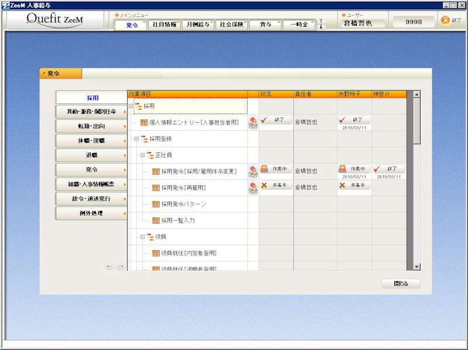
Task: Click the 役員就任[内定者登用] form icon
Action: [x=156, y=254]
